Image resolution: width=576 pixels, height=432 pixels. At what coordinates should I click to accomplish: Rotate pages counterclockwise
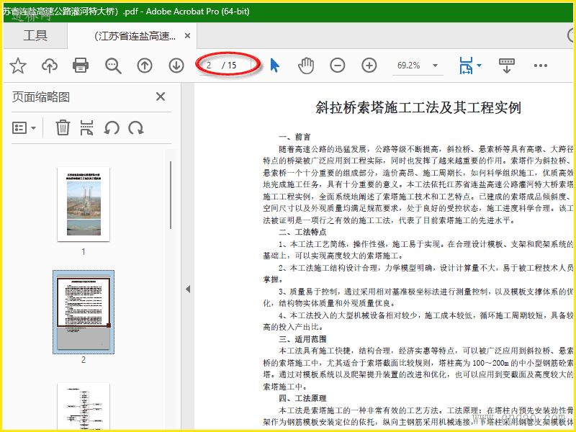112,128
